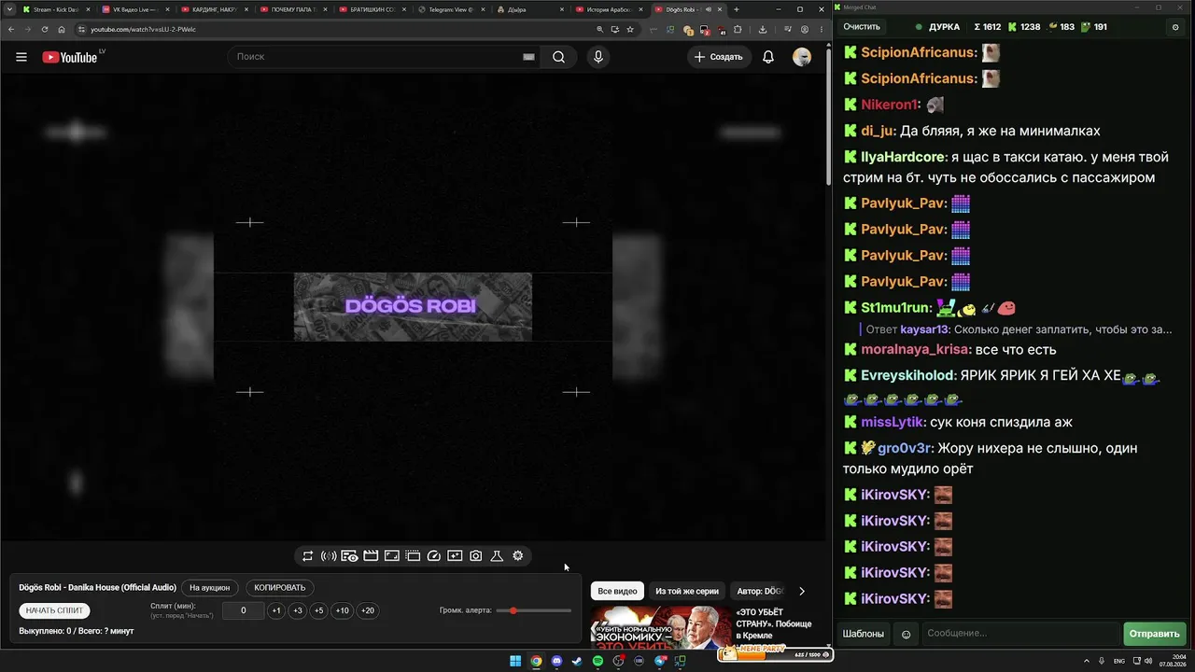Bookmark this page with the star icon
The image size is (1195, 672).
(x=630, y=29)
